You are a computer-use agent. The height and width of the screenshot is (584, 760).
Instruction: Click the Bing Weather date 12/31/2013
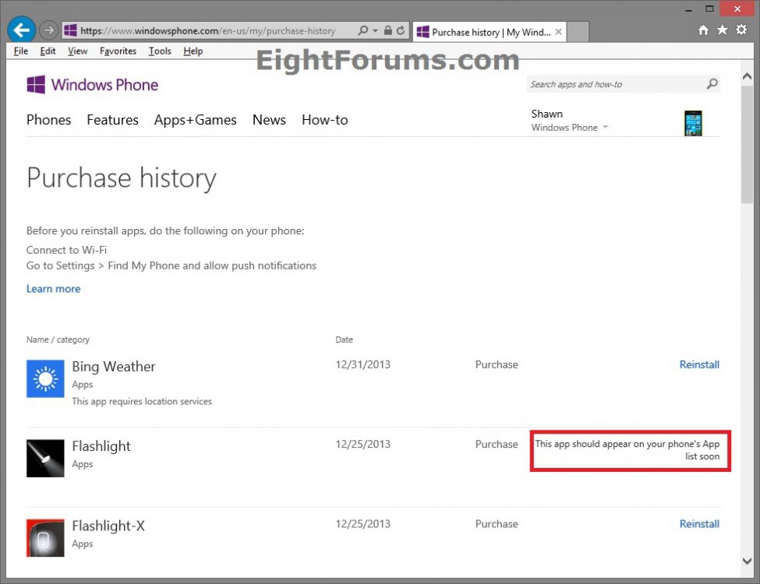coord(362,364)
